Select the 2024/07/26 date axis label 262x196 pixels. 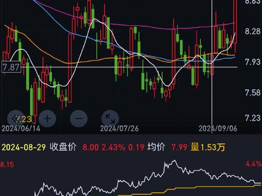pos(119,128)
